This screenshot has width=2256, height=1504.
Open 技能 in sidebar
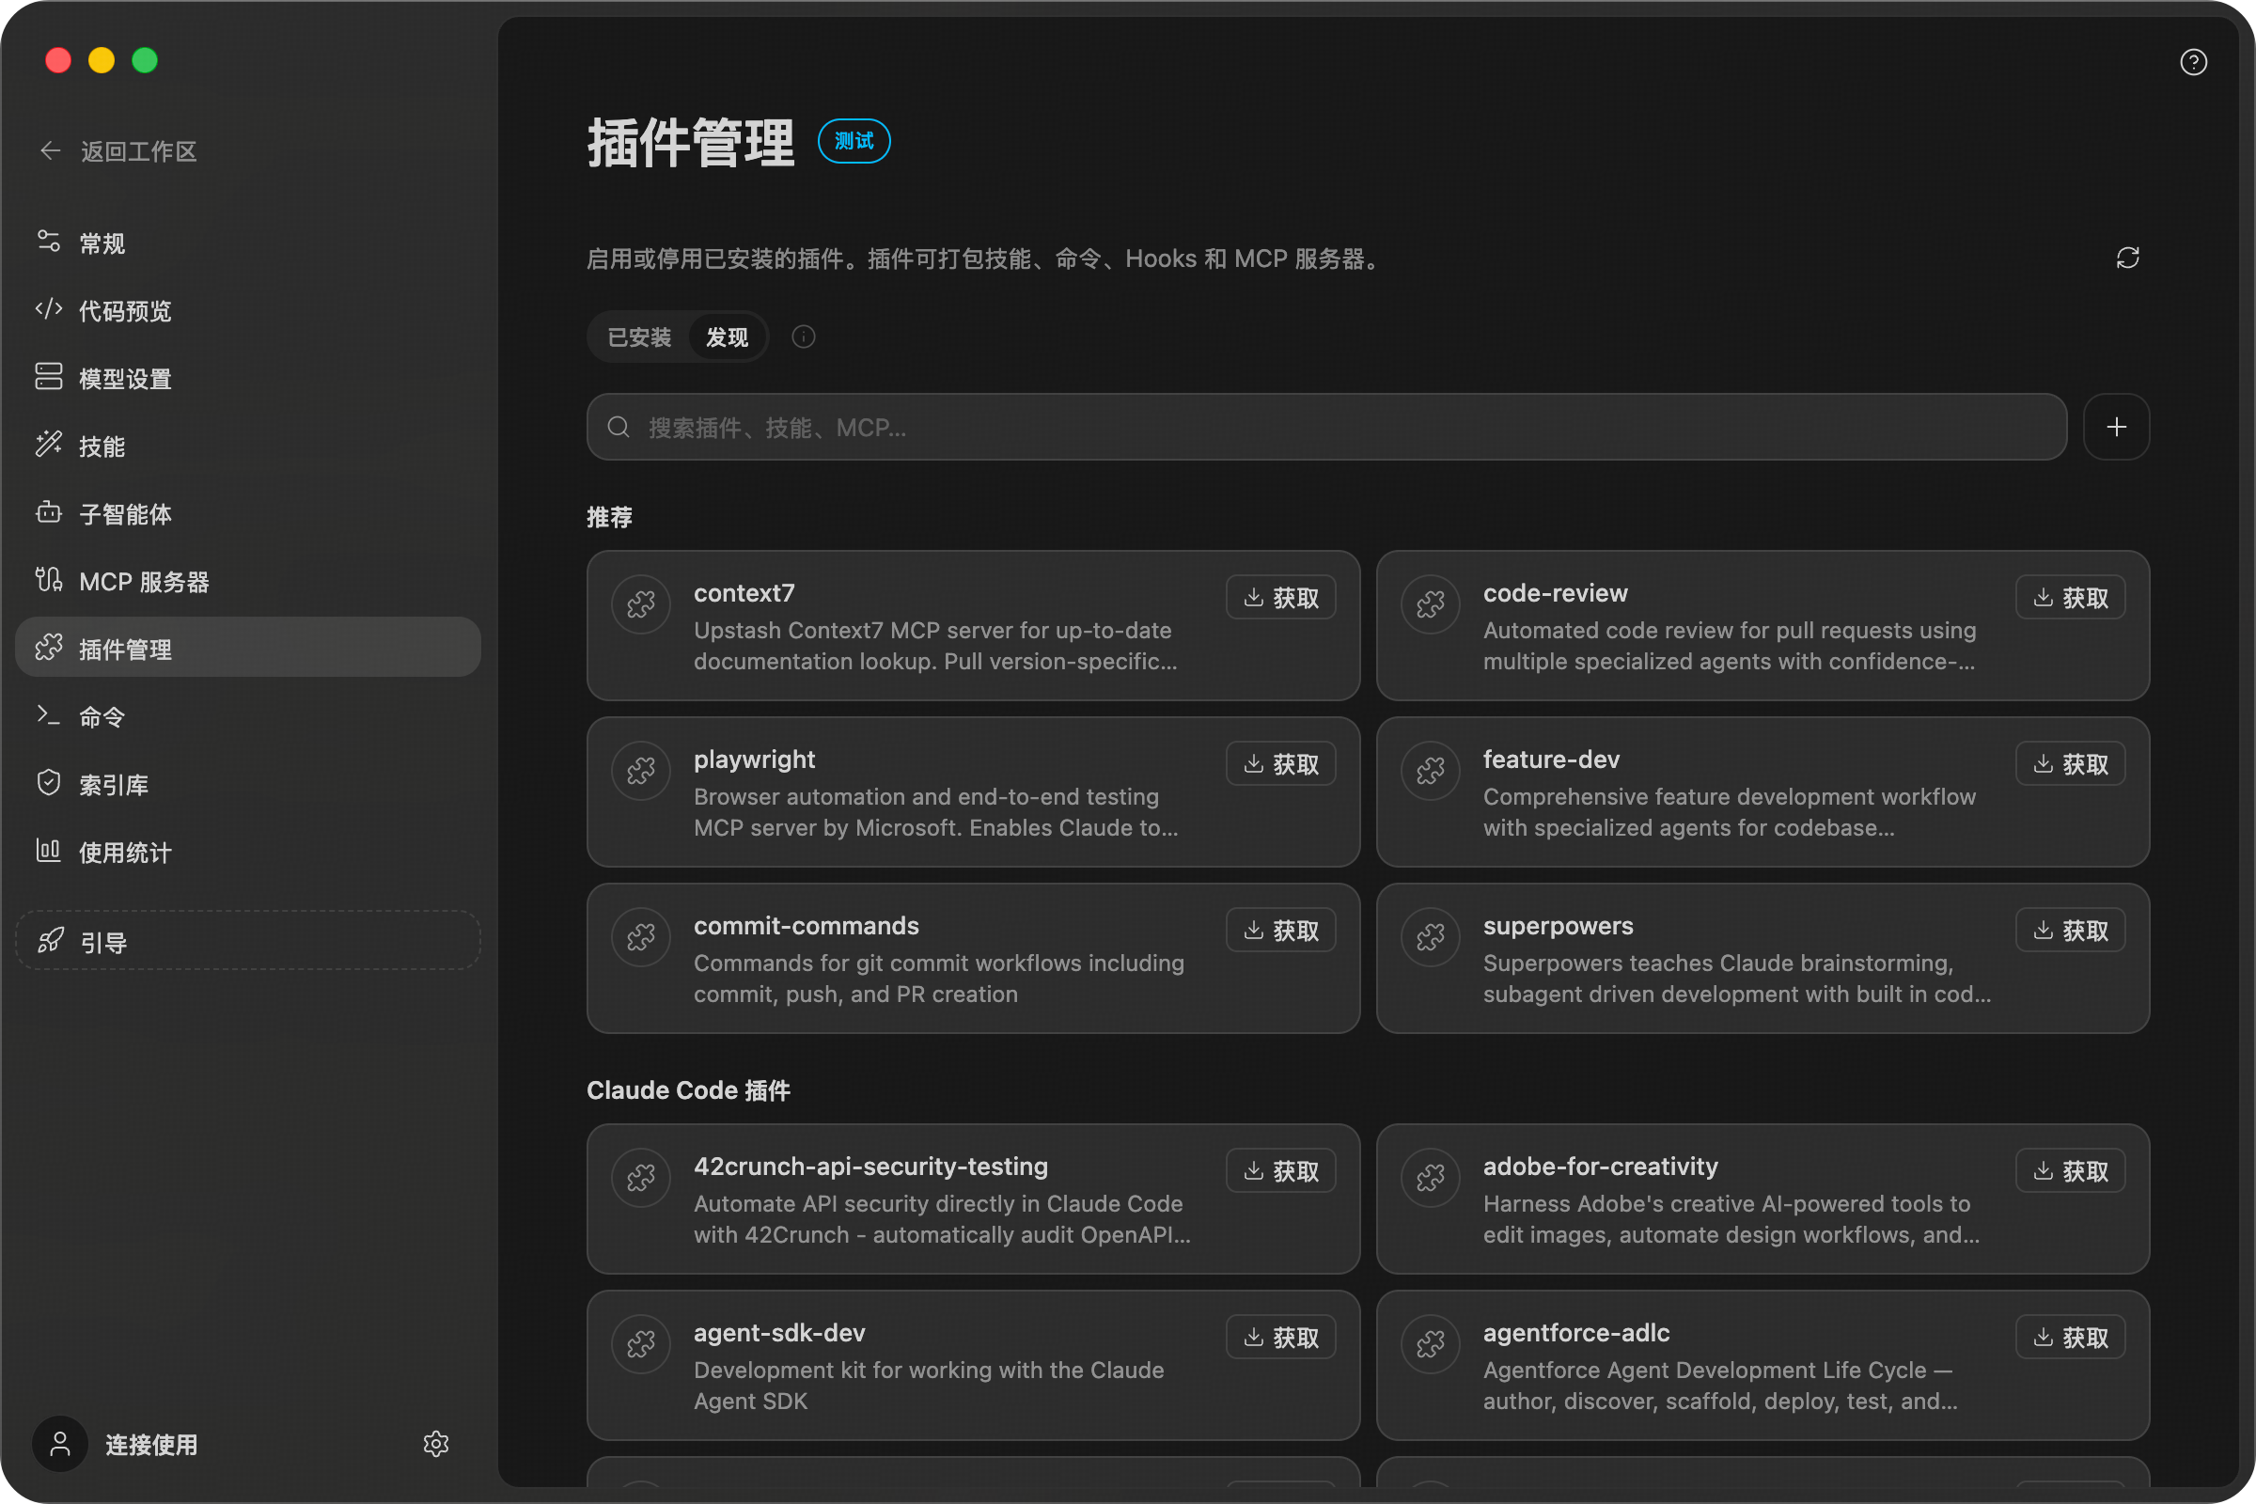pos(247,445)
